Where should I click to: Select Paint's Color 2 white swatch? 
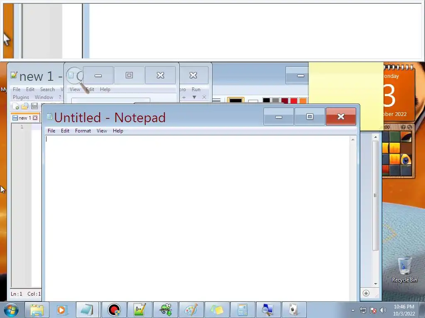pos(253,101)
